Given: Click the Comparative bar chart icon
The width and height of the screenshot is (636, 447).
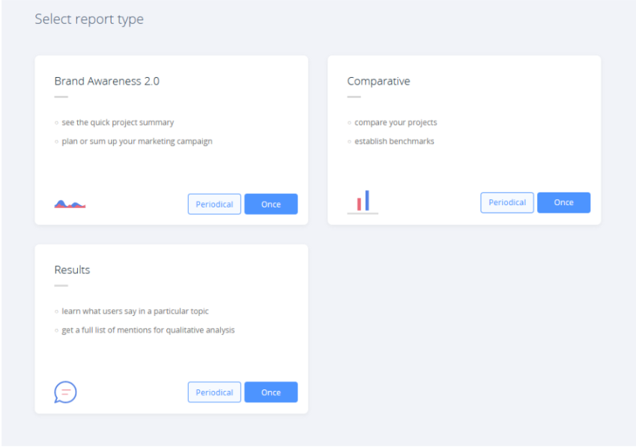Looking at the screenshot, I should coord(363,201).
